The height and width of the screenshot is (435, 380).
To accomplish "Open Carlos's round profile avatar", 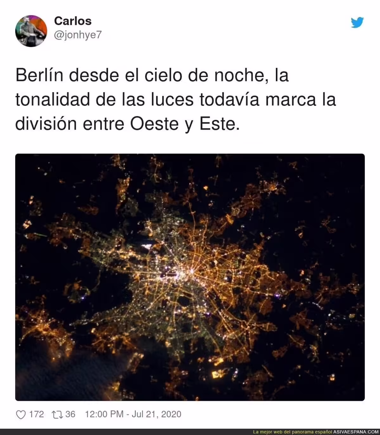I will (x=31, y=31).
